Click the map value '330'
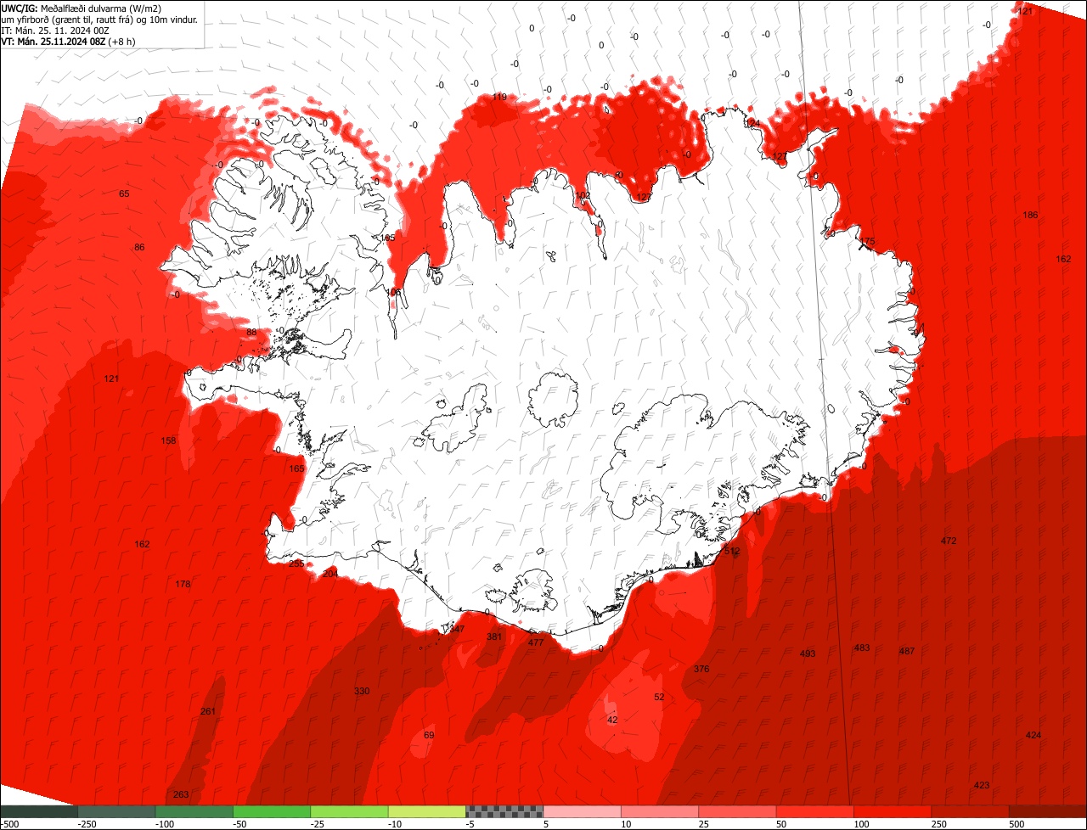The image size is (1087, 830). pos(362,691)
